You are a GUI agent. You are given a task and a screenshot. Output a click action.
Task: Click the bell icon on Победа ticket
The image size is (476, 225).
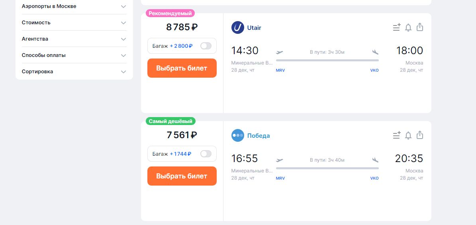(x=408, y=135)
